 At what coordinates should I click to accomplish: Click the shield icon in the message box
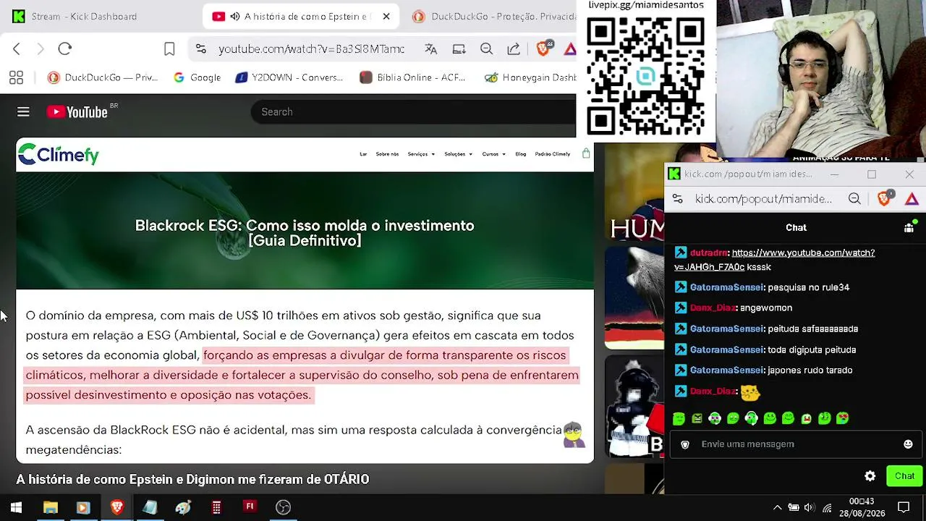point(685,444)
